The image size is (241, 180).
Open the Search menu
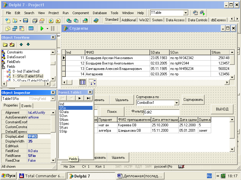29,13
